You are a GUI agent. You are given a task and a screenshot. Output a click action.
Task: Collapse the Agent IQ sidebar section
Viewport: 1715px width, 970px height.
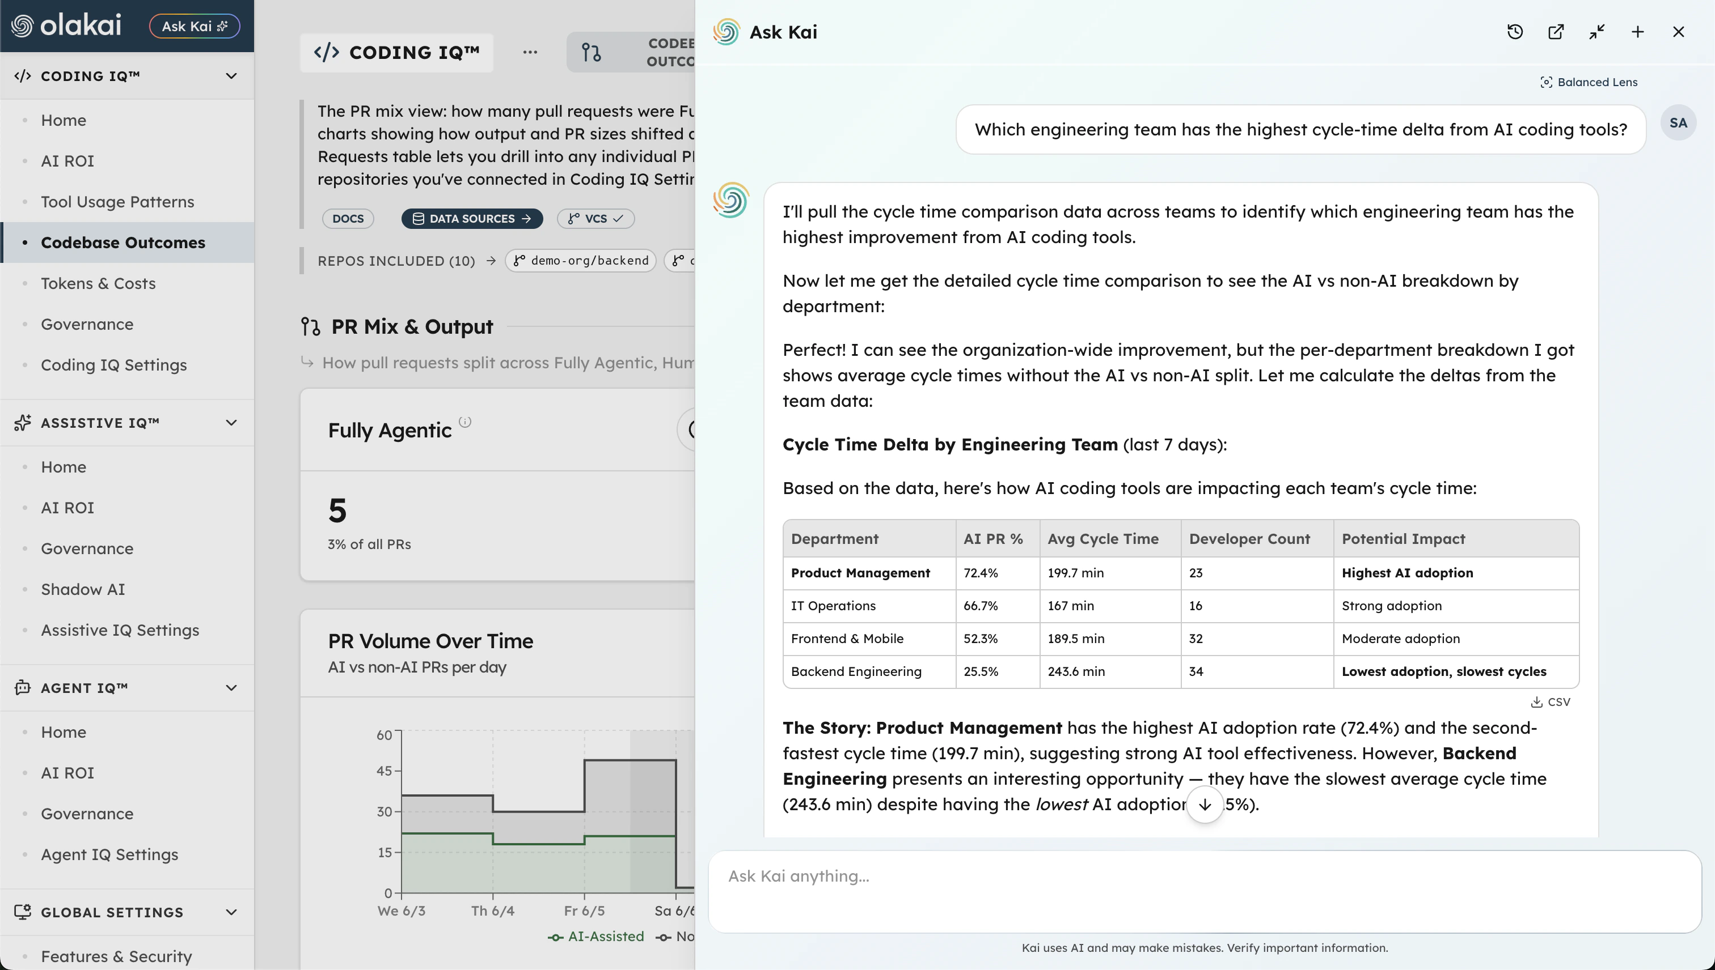231,687
